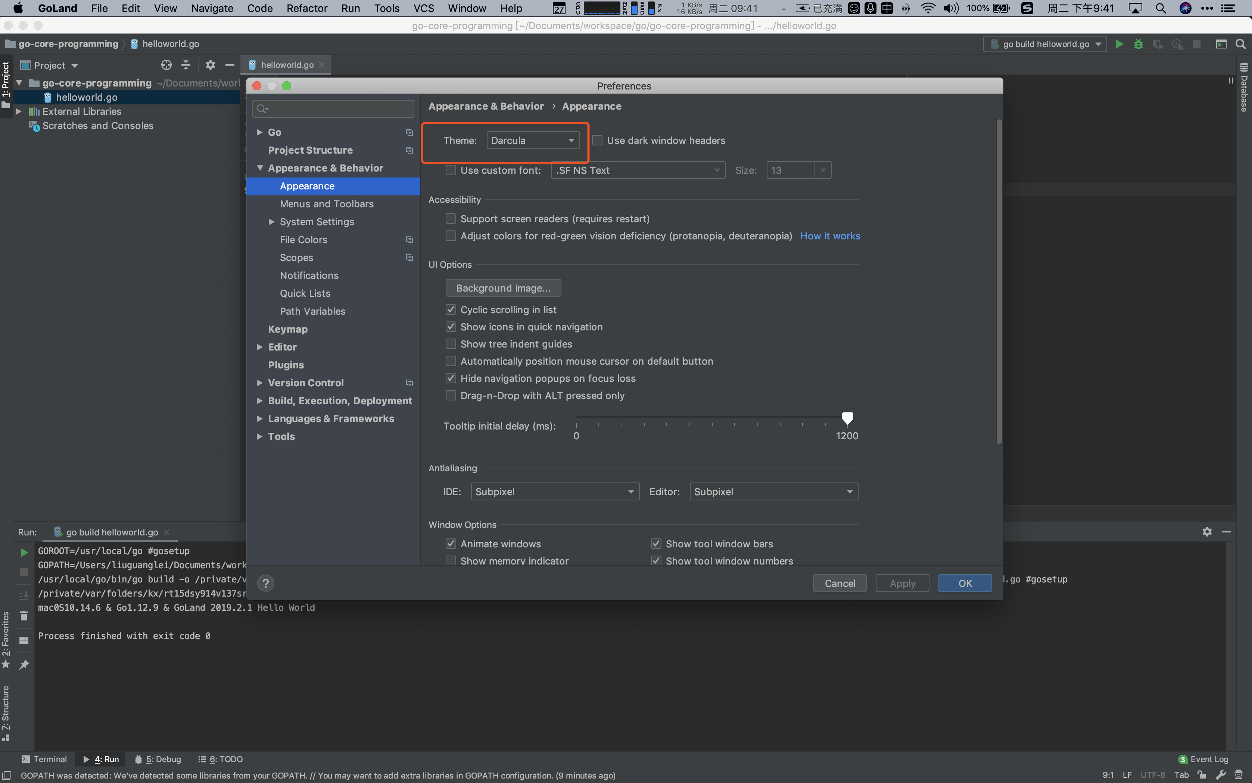Open the Database tool window
This screenshot has height=783, width=1252.
click(x=1244, y=88)
